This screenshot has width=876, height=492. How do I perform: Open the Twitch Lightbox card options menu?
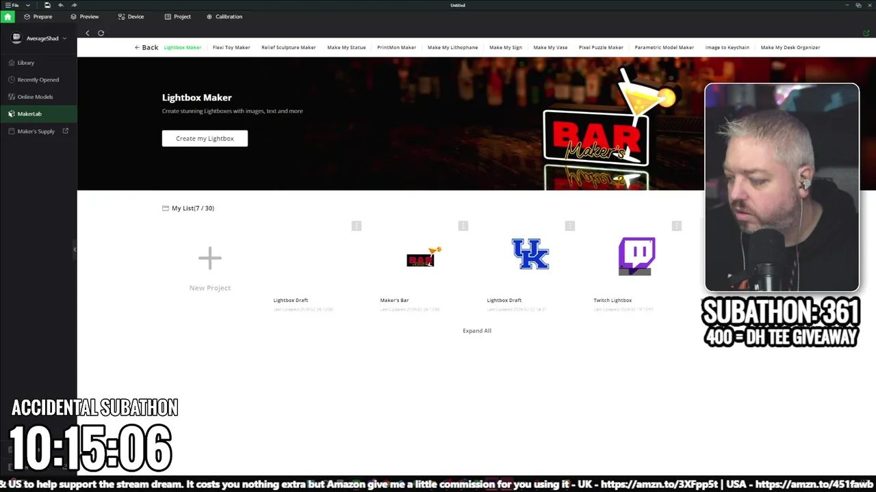point(677,226)
